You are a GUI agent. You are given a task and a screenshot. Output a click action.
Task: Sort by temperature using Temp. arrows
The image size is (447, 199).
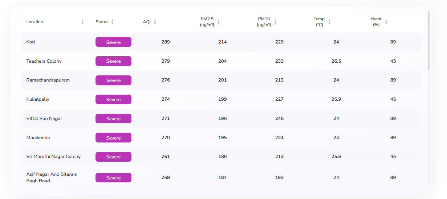click(x=329, y=22)
